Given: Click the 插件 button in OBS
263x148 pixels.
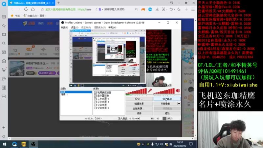Looking at the screenshot, I should (x=139, y=113).
